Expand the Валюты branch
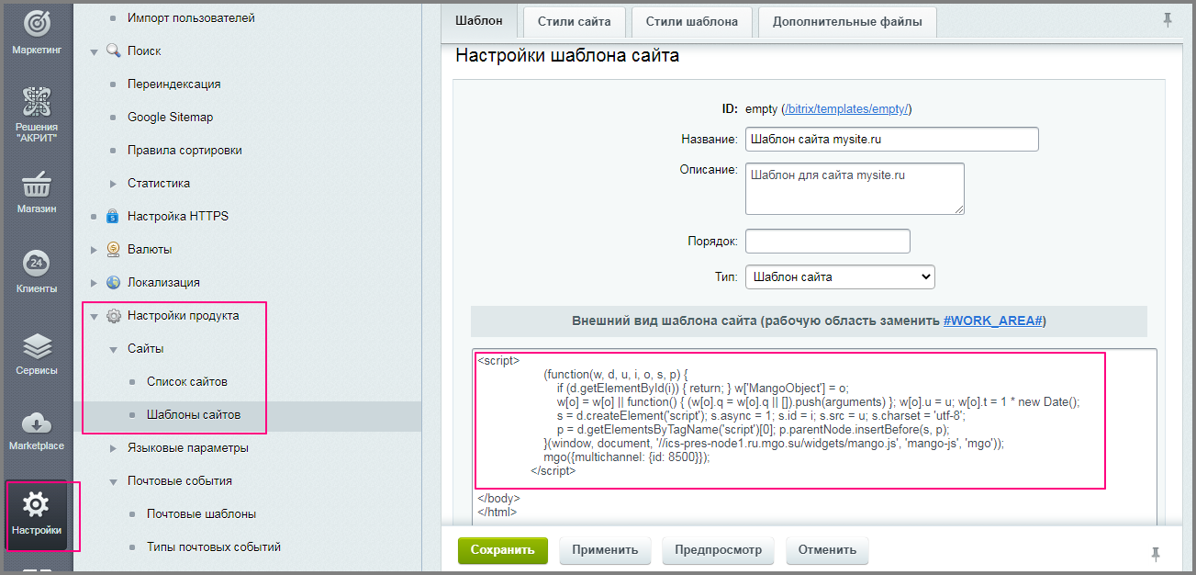The height and width of the screenshot is (575, 1196). click(94, 250)
